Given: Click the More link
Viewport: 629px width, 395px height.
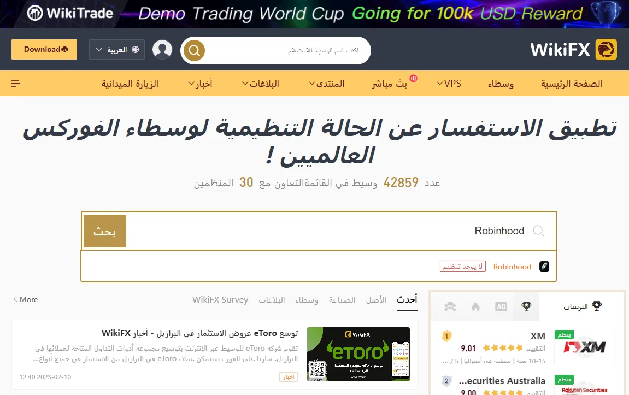Looking at the screenshot, I should click(26, 299).
